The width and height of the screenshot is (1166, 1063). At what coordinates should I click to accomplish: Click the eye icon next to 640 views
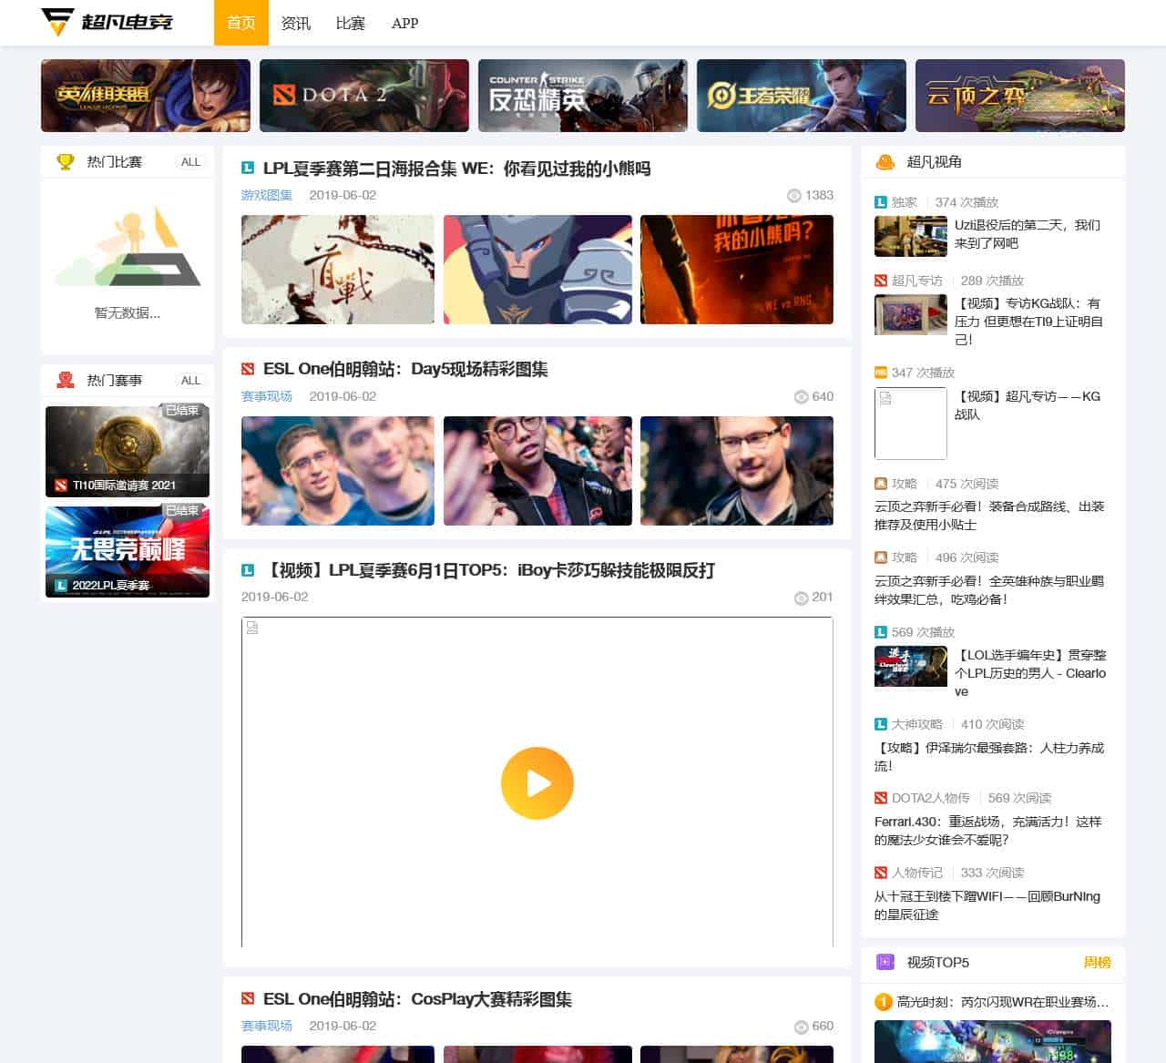(801, 397)
